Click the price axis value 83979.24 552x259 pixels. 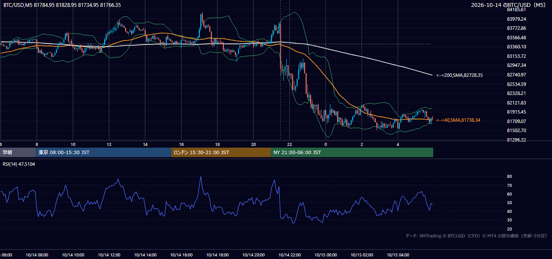pos(516,19)
